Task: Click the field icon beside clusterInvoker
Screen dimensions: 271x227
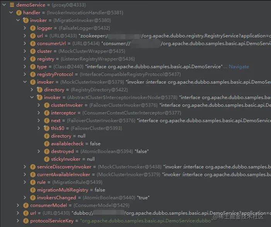Action: coord(46,105)
